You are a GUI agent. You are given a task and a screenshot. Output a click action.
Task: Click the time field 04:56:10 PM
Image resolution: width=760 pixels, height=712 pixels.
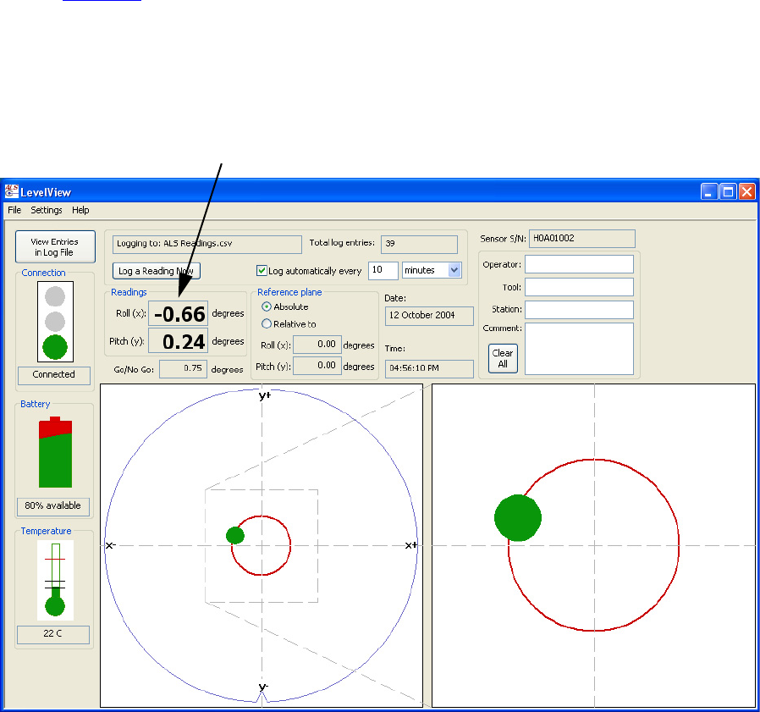(x=429, y=368)
